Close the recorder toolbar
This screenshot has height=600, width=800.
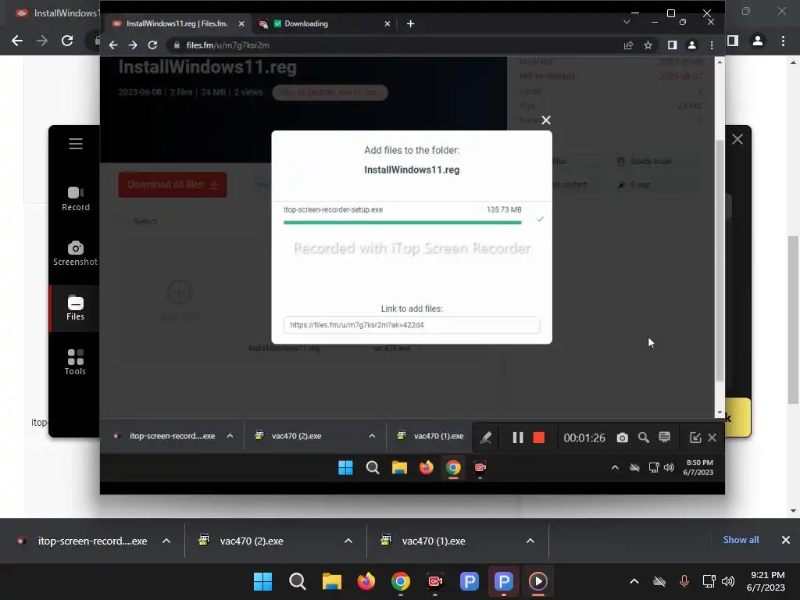pos(712,437)
